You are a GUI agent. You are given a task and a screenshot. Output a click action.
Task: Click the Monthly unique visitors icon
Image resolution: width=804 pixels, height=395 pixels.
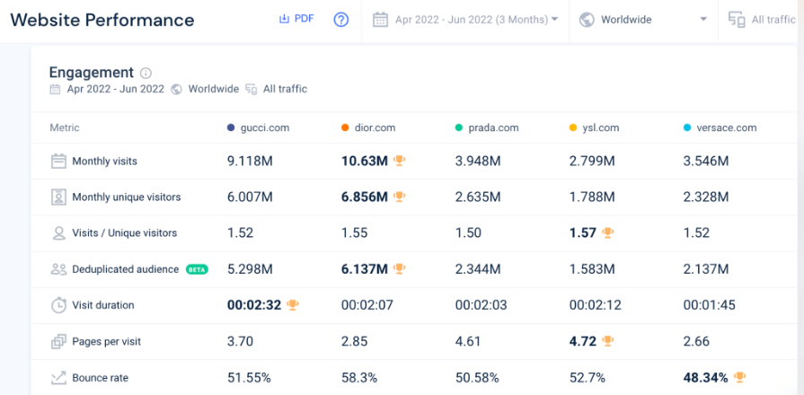coord(59,197)
